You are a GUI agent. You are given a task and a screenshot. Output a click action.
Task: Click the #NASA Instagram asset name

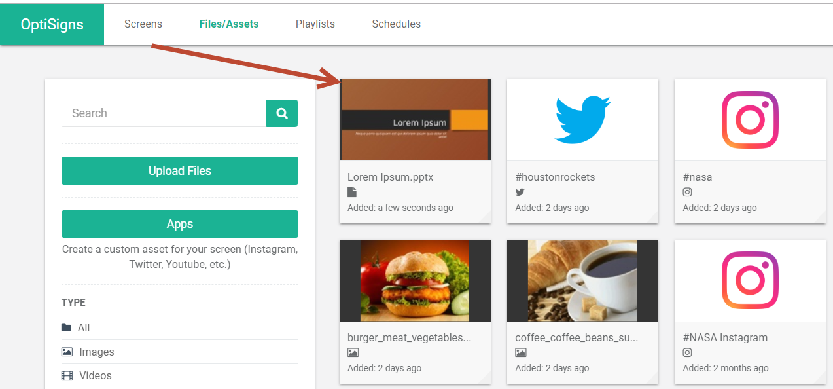[x=726, y=338]
